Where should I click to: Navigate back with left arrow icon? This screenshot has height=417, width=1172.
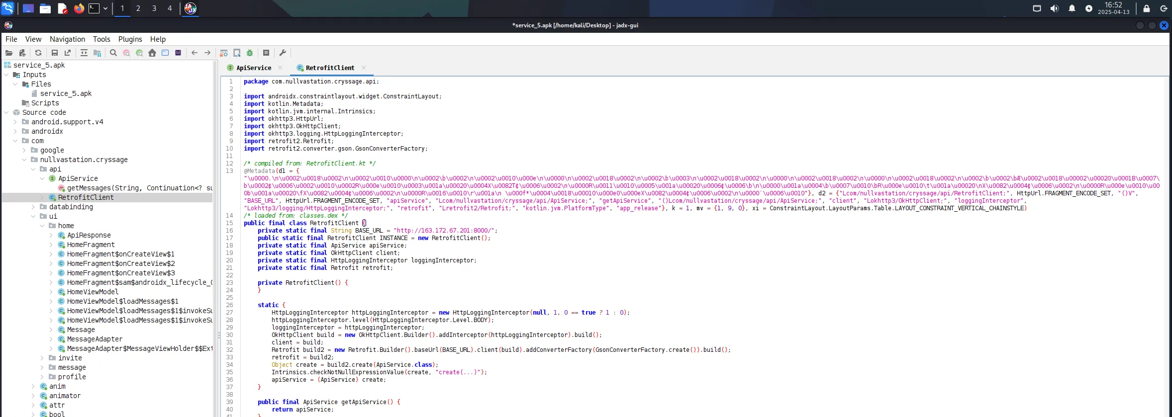pos(195,53)
